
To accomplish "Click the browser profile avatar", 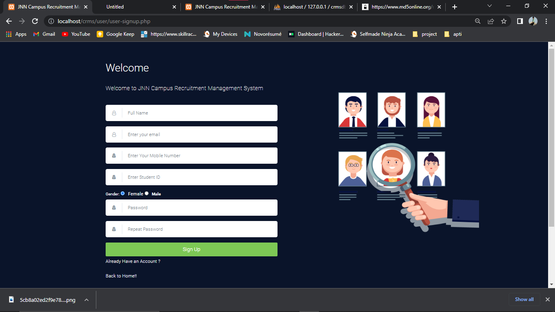I will tap(533, 21).
